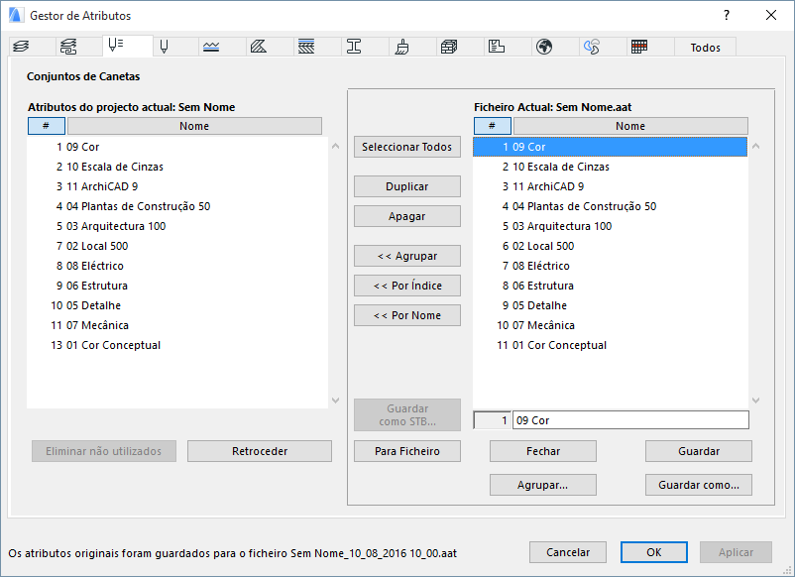
Task: Select '05 Detalhe' in file list row 9
Action: pyautogui.click(x=610, y=305)
